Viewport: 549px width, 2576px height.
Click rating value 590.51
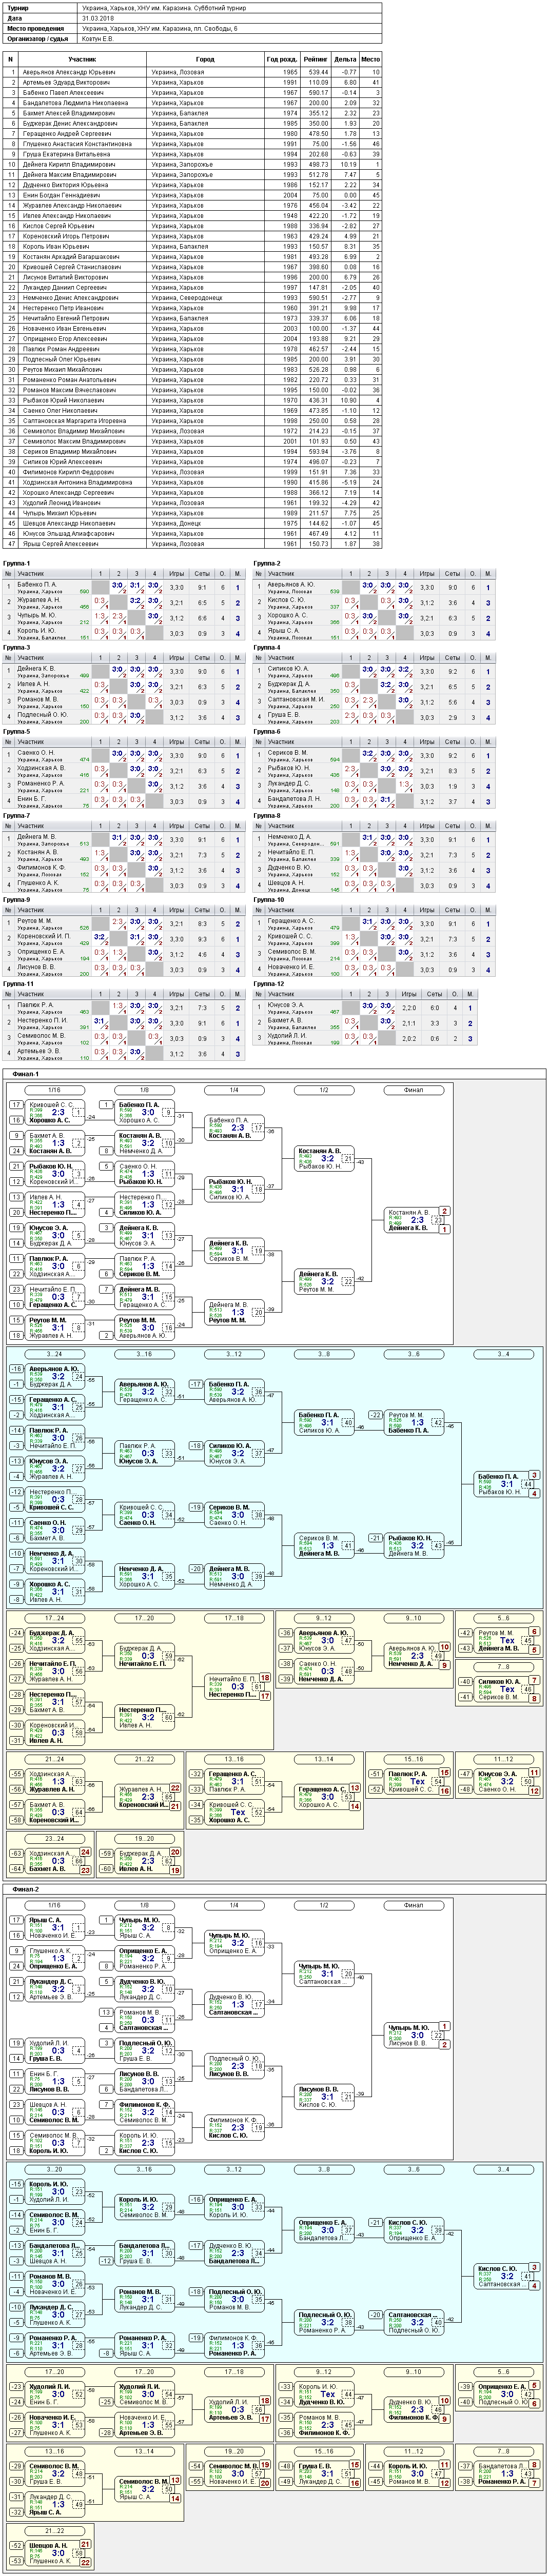pos(318,298)
